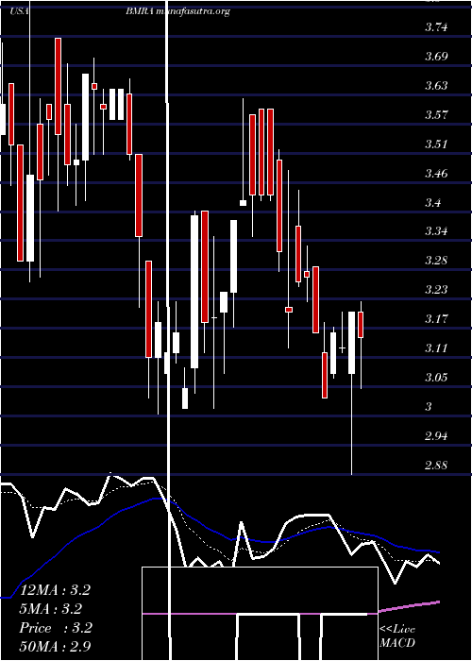This screenshot has width=472, height=661.
Task: Click the 50MA : 2.9 legend entry
Action: coord(55,646)
